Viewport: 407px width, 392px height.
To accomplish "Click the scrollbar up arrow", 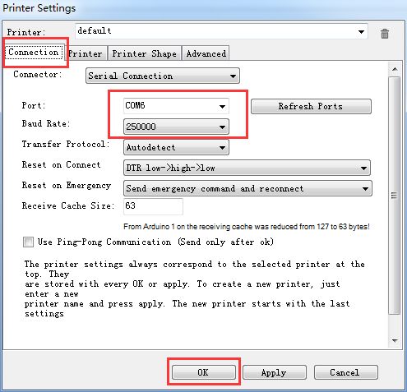I will pyautogui.click(x=395, y=69).
